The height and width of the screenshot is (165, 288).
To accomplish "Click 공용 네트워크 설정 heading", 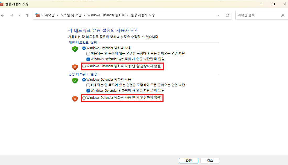I will [83, 74].
